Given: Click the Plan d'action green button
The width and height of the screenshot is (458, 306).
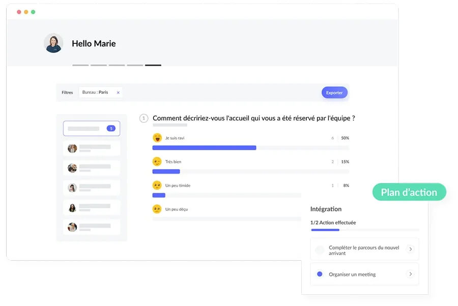Looking at the screenshot, I should tap(409, 192).
